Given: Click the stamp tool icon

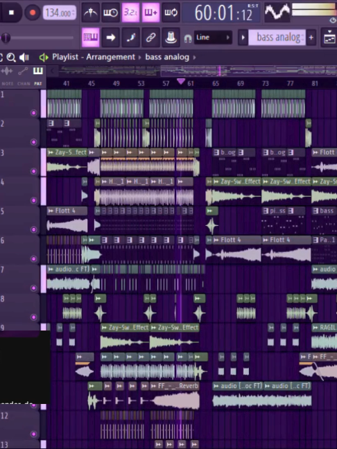Looking at the screenshot, I should point(171,37).
